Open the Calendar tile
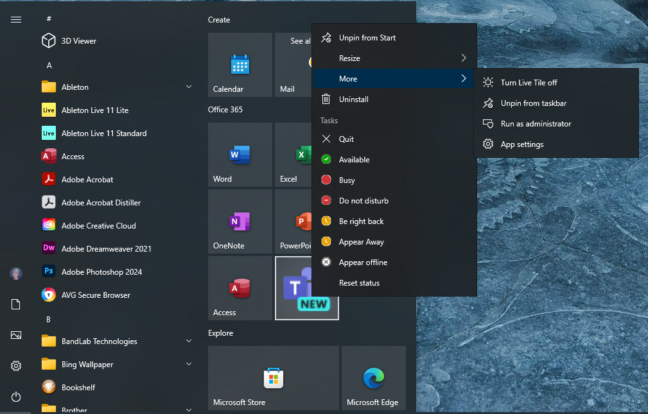The height and width of the screenshot is (414, 648). point(240,65)
